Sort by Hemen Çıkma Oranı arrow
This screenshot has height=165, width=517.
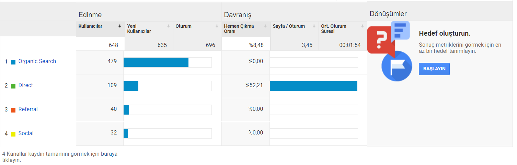tap(265, 26)
